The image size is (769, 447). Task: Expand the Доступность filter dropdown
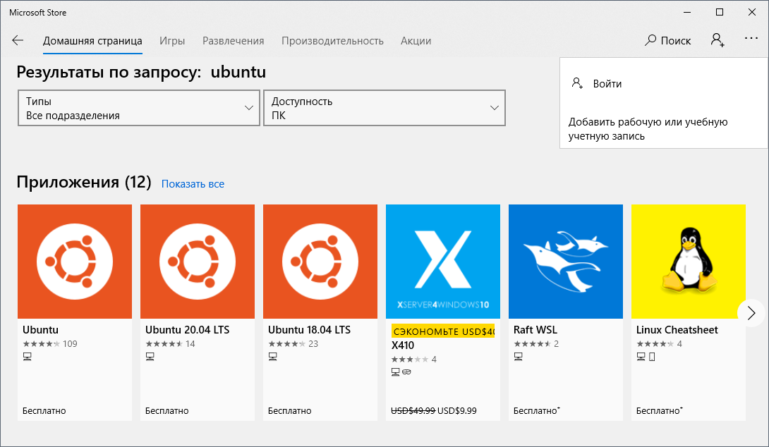[x=384, y=108]
